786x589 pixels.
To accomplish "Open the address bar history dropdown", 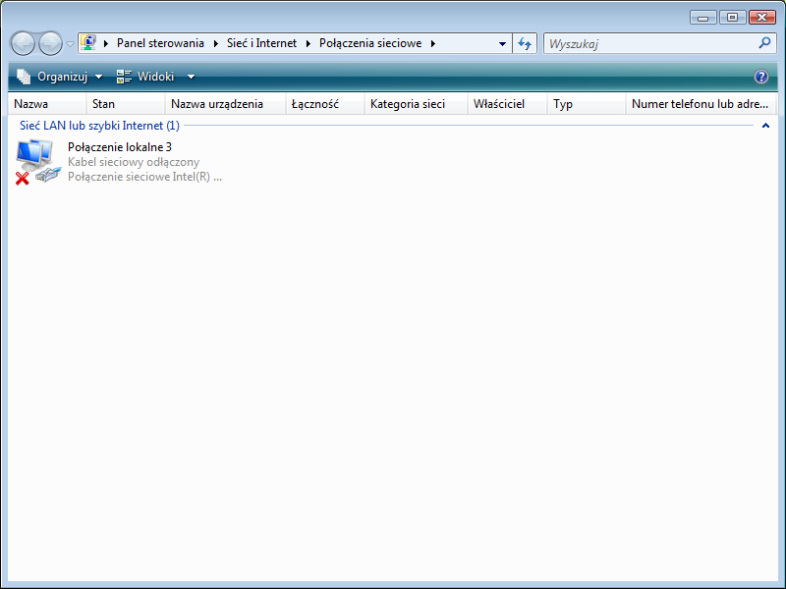I will (502, 44).
